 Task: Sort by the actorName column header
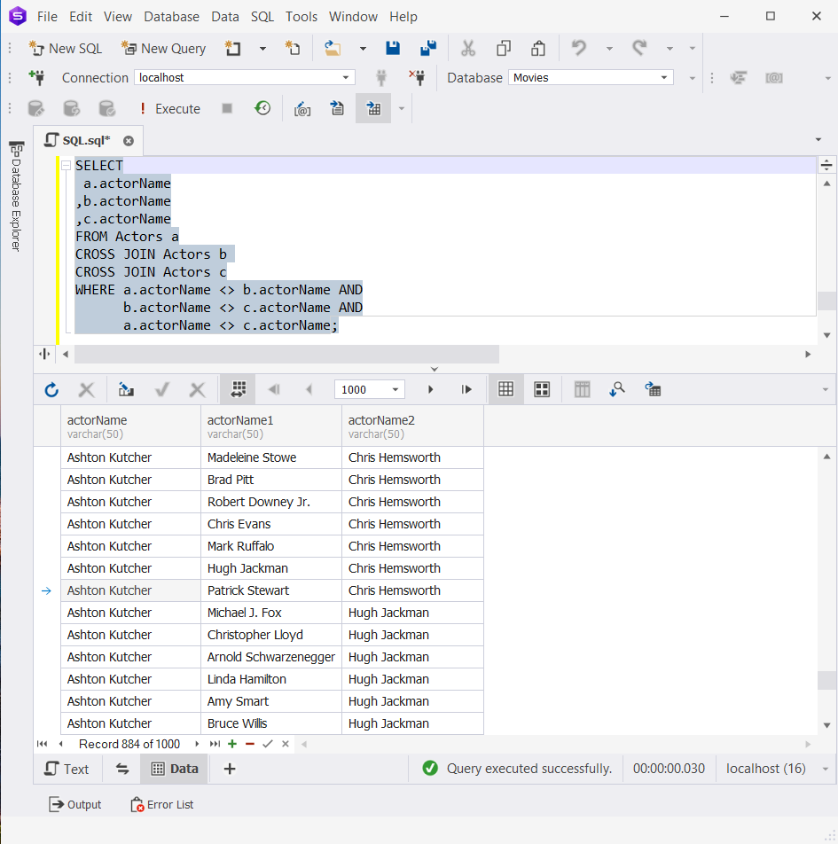click(130, 426)
